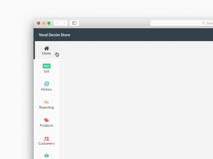Image resolution: width=213 pixels, height=159 pixels.
Task: Toggle the browser sidebar panel button
Action: [74, 23]
